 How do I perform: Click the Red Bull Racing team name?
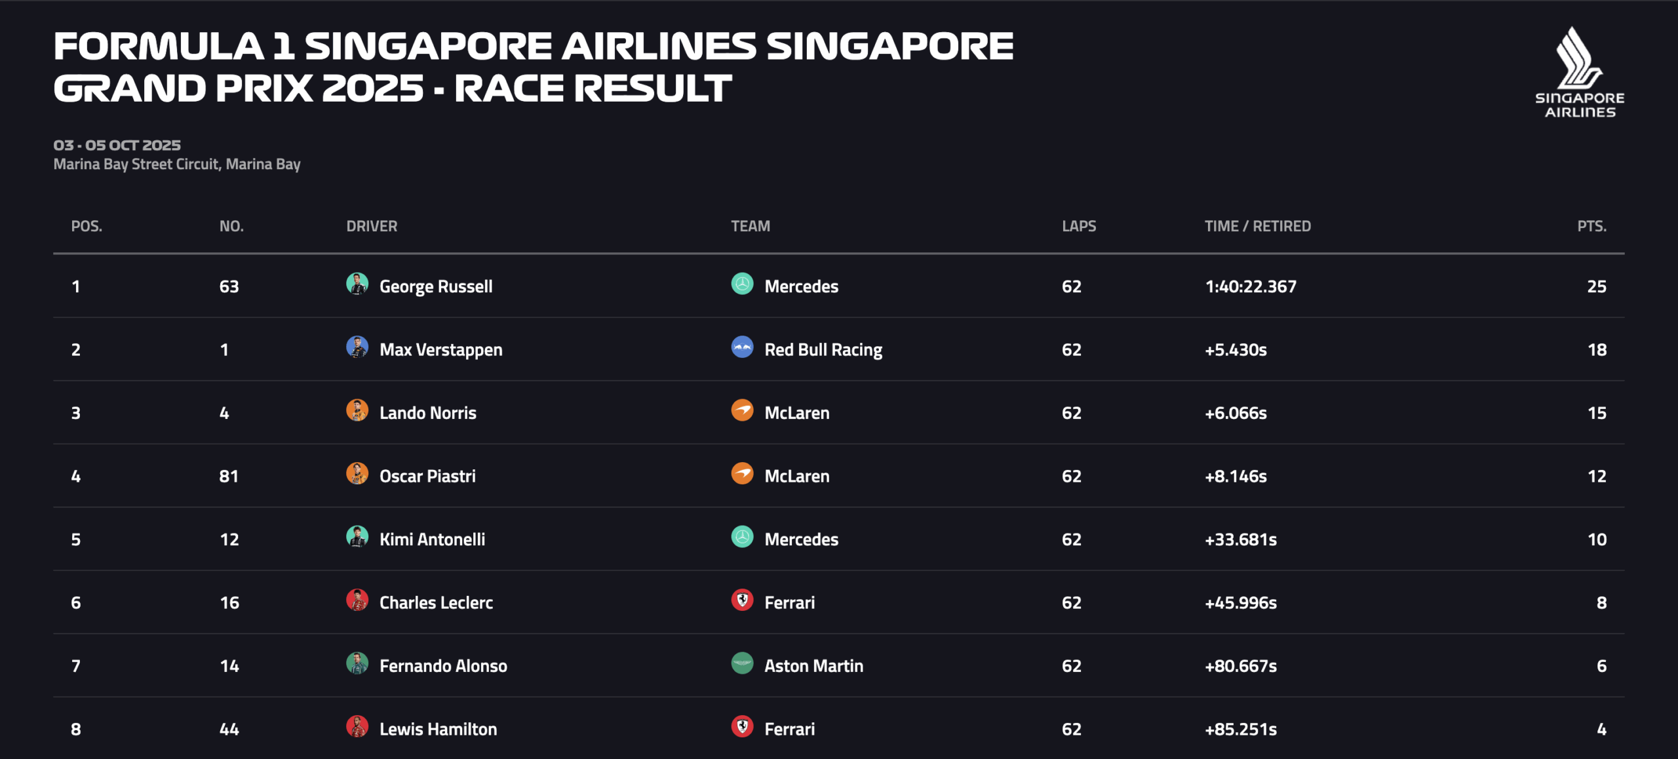[823, 350]
